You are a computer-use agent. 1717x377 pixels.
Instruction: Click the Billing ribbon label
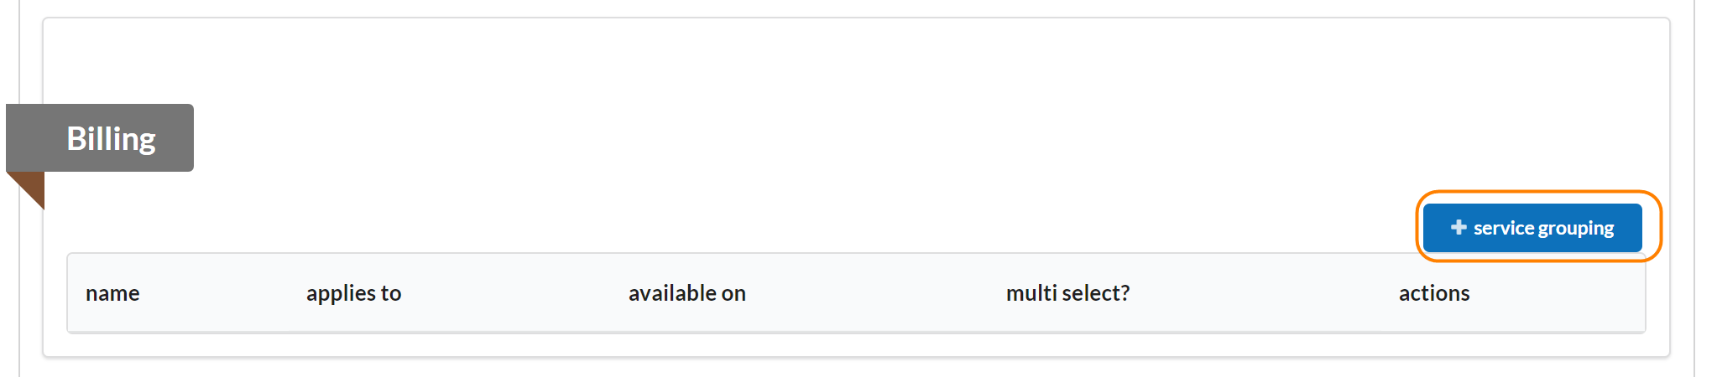click(x=111, y=138)
